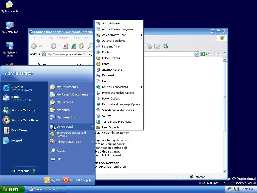This screenshot has height=193, width=257.
Task: Click the system tray clock
Action: (x=247, y=189)
